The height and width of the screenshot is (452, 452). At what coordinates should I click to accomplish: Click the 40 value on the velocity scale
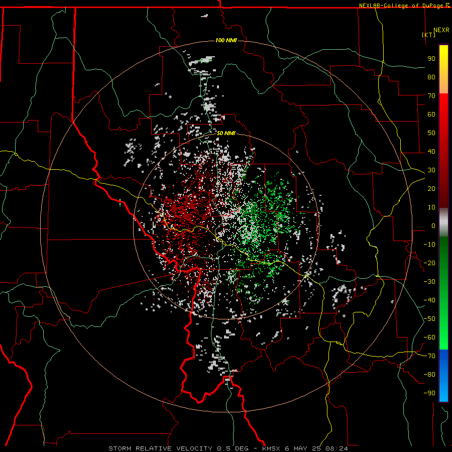(x=431, y=151)
